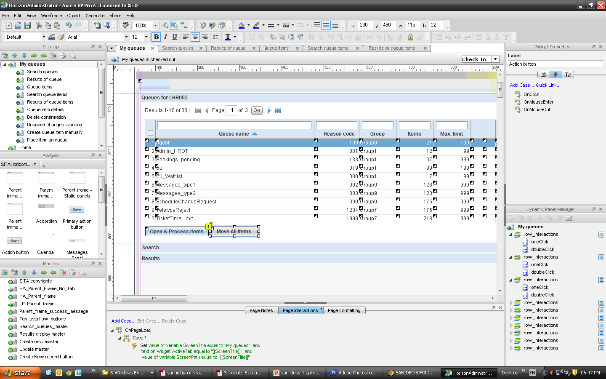Open the Annotations tab icon in Widget Properties
This screenshot has width=606, height=379.
(543, 75)
